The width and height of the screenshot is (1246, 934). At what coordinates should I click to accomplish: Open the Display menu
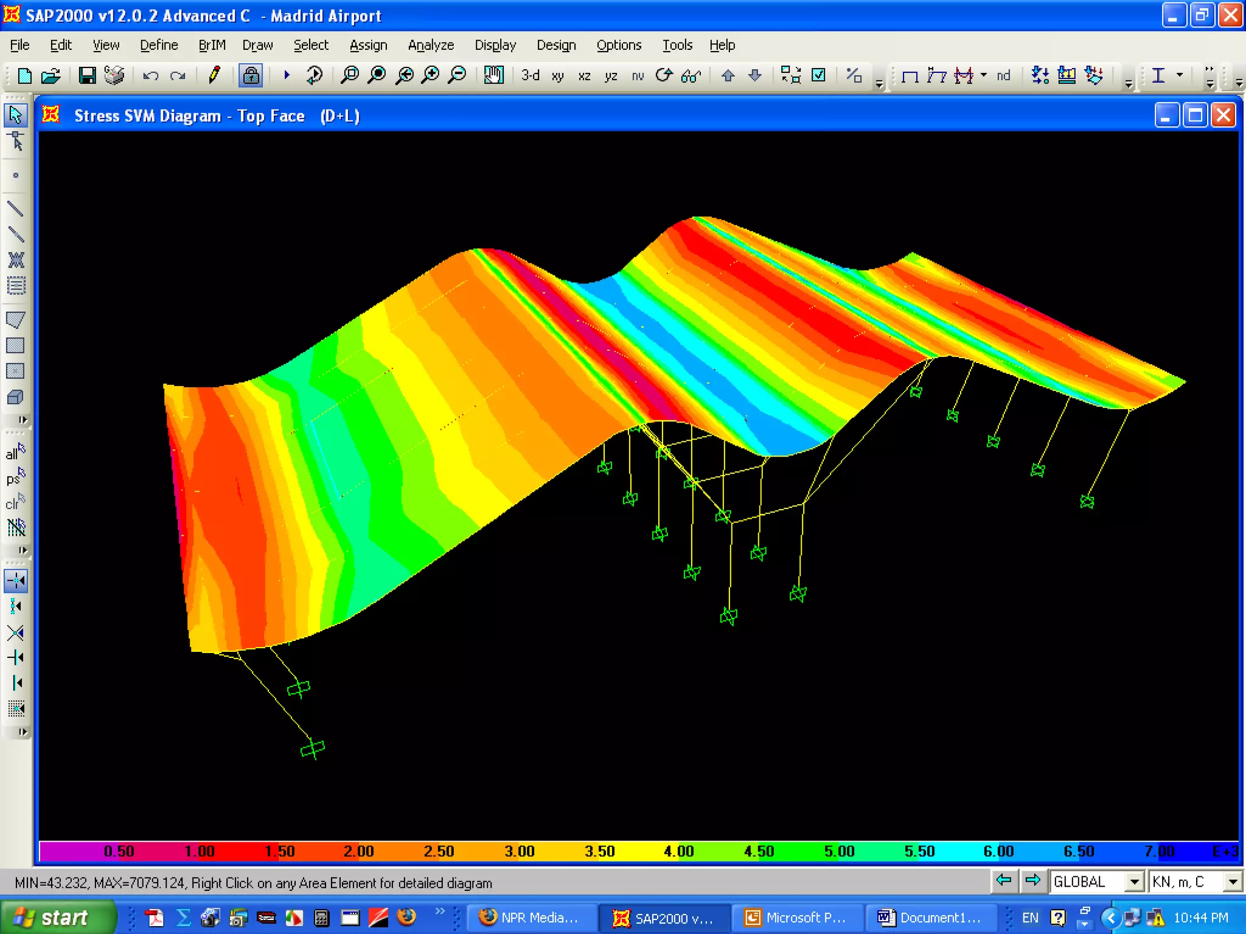[495, 45]
